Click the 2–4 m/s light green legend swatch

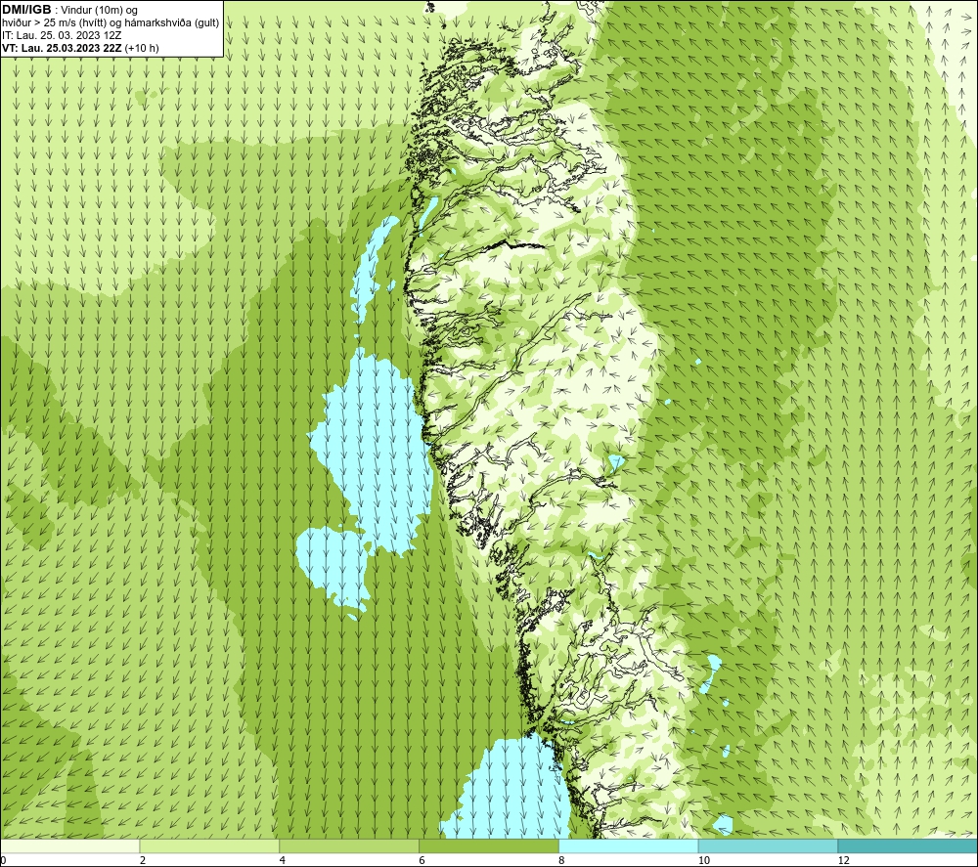click(x=209, y=845)
